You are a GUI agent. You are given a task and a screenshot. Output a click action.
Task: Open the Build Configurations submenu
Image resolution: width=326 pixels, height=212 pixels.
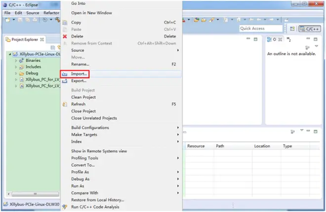(x=122, y=127)
